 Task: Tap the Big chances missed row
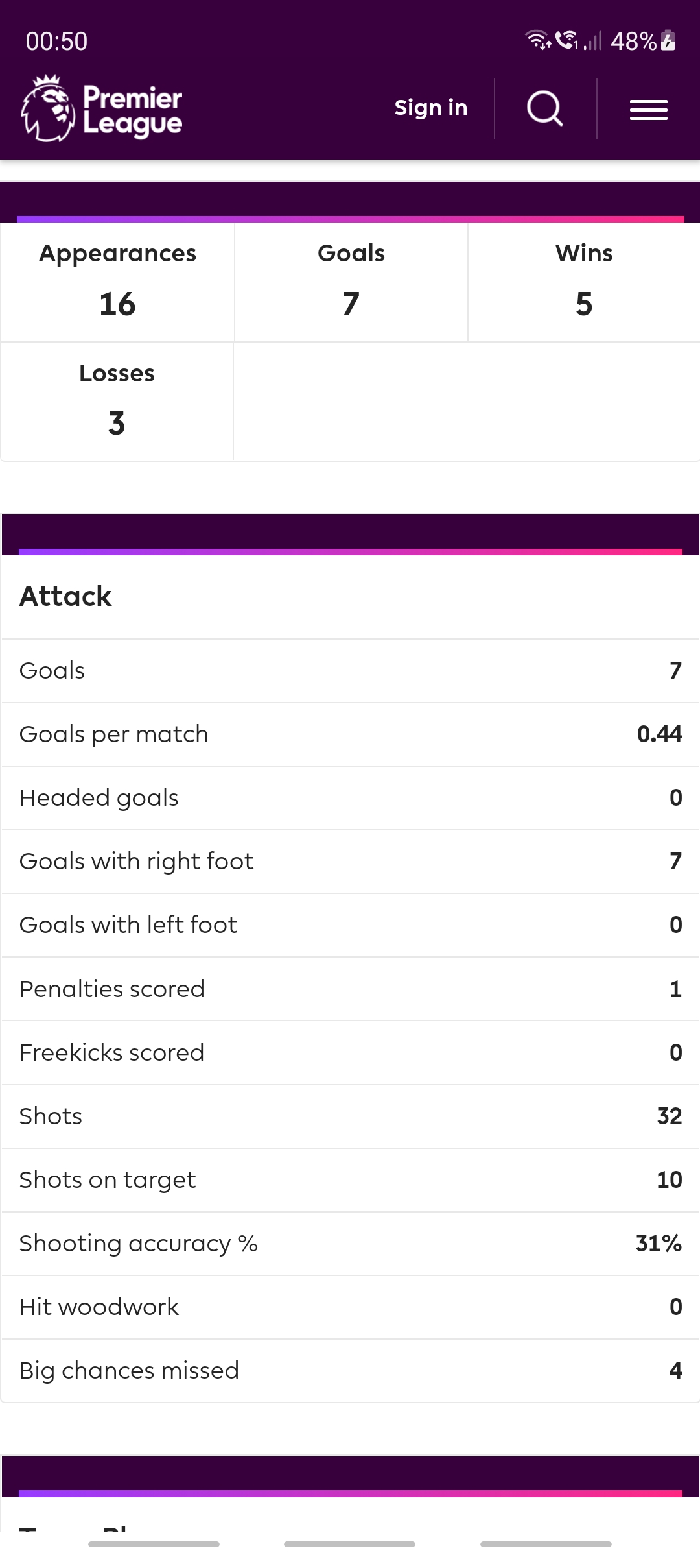pyautogui.click(x=351, y=1370)
